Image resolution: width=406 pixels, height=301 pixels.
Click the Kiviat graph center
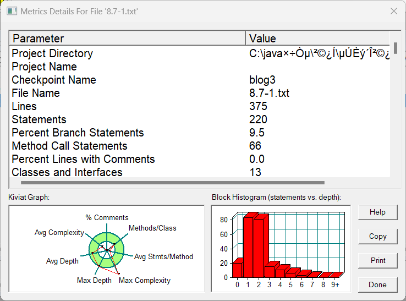point(107,250)
